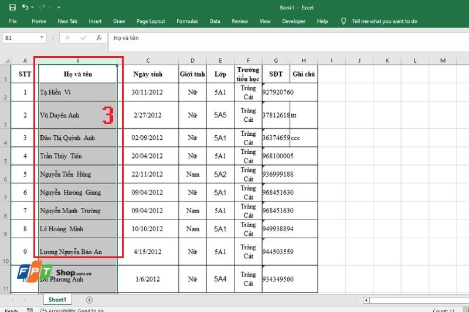Viewport: 469px width, 312px height.
Task: Open the Help tab
Action: [322, 21]
